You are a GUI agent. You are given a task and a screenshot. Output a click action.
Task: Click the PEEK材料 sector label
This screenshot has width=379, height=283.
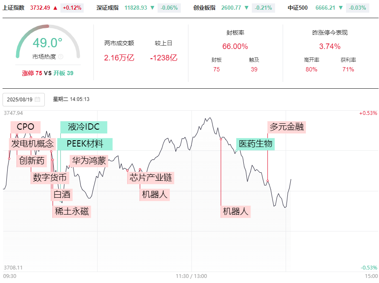click(x=85, y=144)
